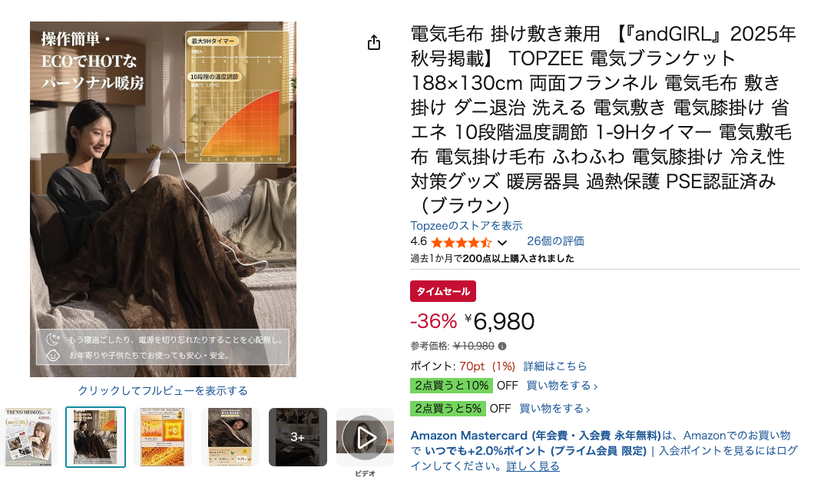Click the 詳細はこちら points detail link
Viewport: 814px width, 484px height.
[555, 366]
